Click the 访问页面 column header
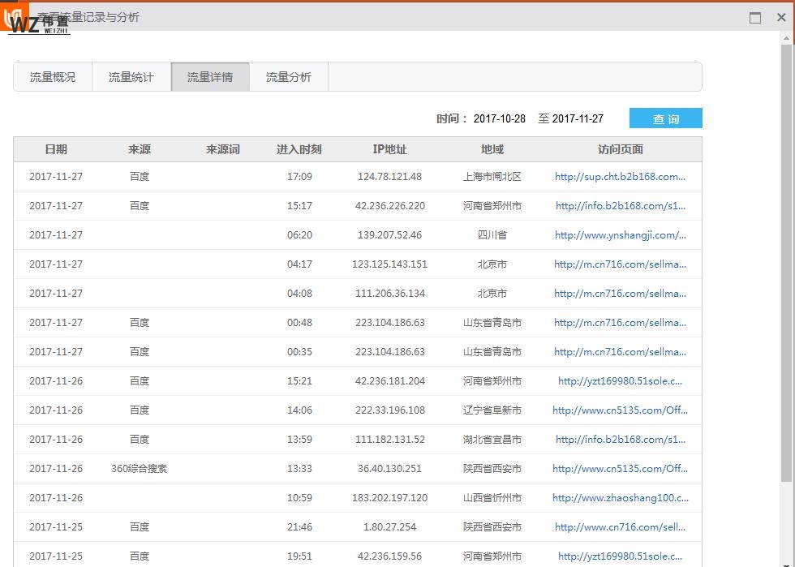The width and height of the screenshot is (795, 567). tap(620, 149)
